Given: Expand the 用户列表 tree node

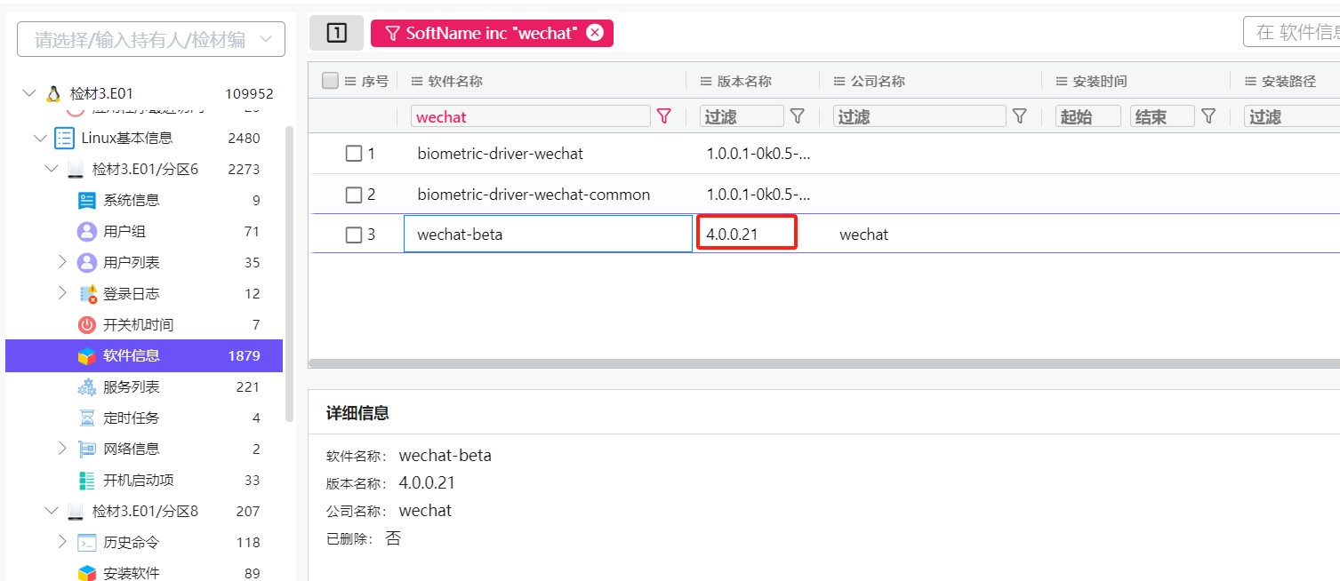Looking at the screenshot, I should click(62, 262).
